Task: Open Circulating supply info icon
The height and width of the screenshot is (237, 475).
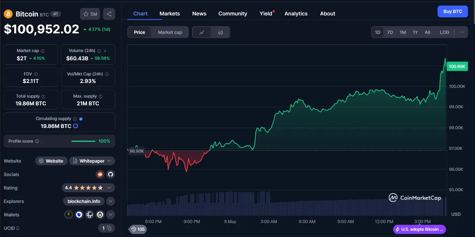Action: [75, 119]
